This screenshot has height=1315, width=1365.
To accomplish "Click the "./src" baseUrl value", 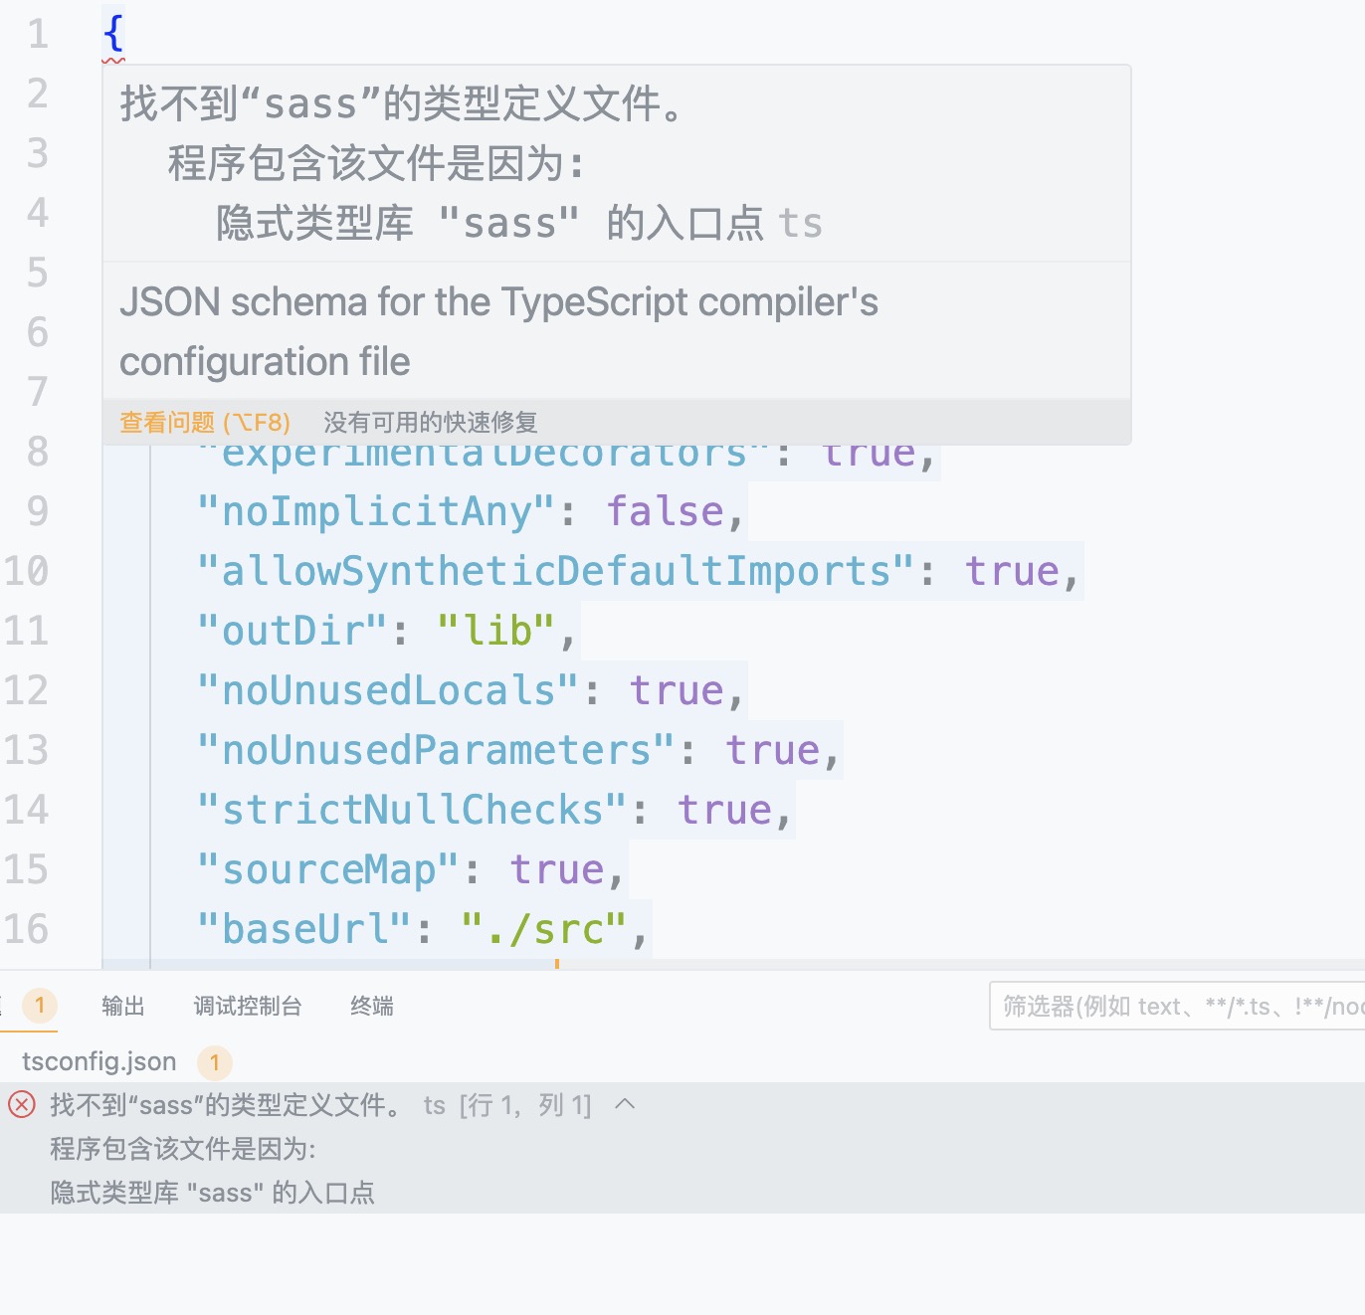I will coord(542,928).
